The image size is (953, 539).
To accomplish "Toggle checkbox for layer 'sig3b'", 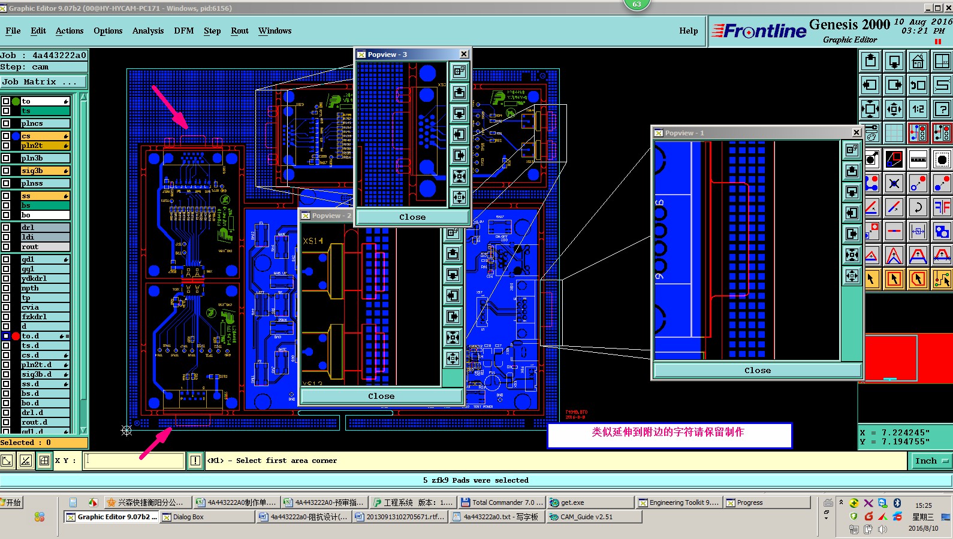I will (x=6, y=171).
